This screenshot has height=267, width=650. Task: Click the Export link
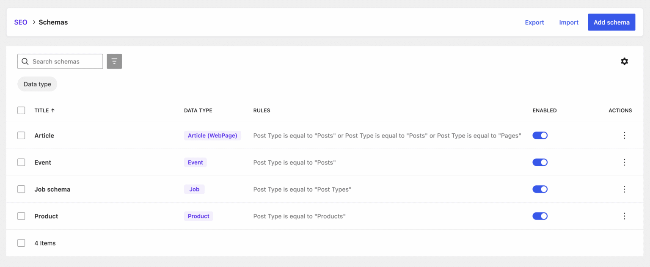534,22
